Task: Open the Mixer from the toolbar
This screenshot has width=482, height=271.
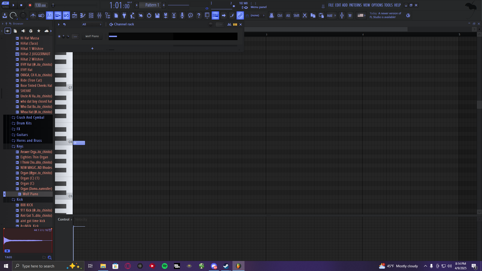Action: 99,16
